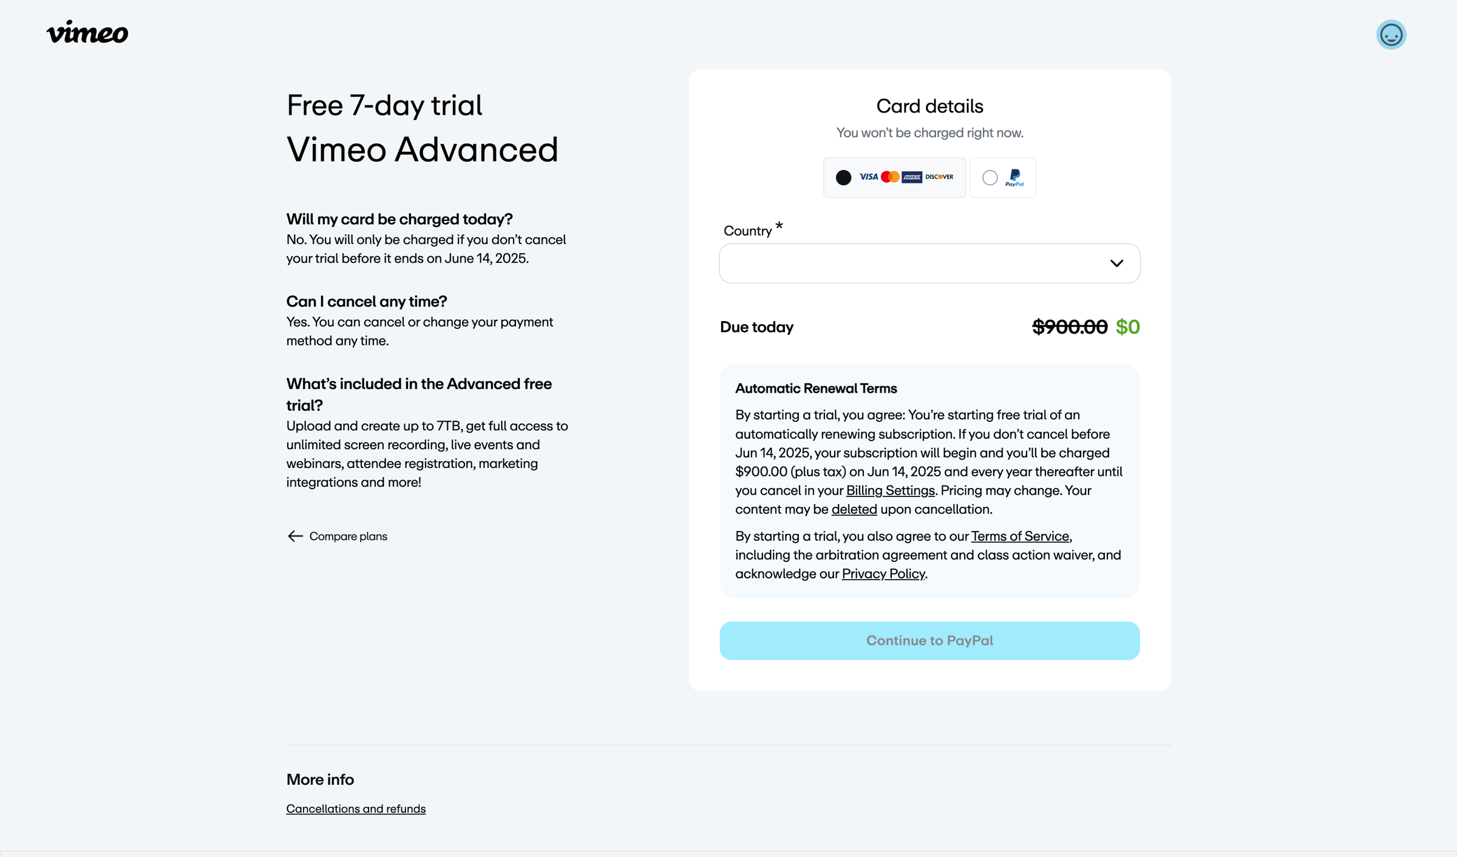This screenshot has height=857, width=1457.
Task: Open the Billing Settings link
Action: coord(890,490)
